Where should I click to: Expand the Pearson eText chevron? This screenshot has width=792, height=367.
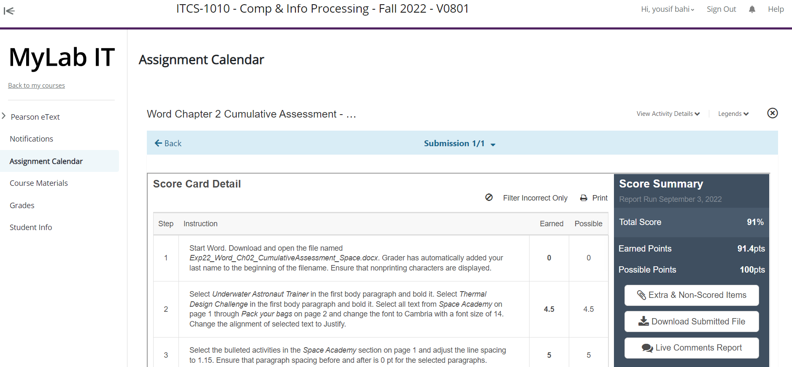(x=4, y=116)
